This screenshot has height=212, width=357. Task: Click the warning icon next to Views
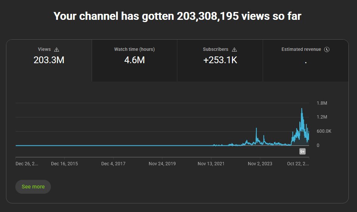57,50
